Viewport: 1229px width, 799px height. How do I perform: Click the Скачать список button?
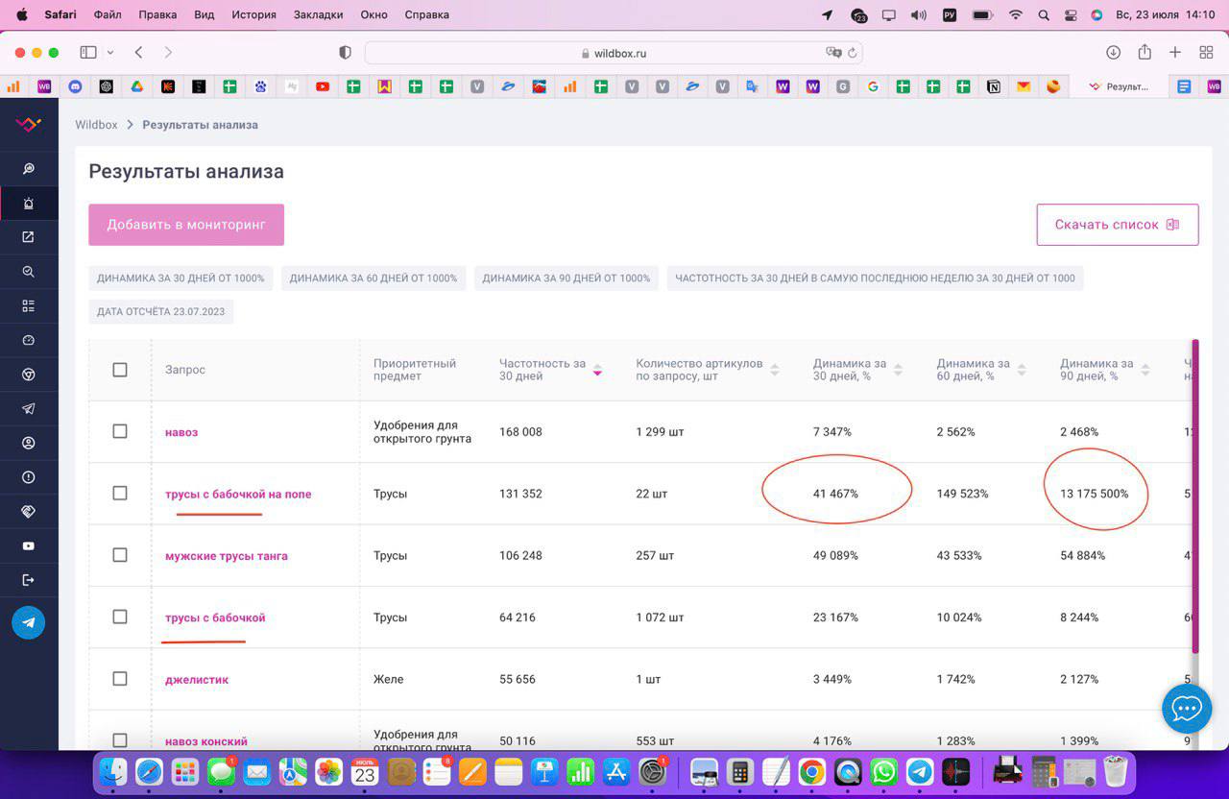tap(1118, 225)
